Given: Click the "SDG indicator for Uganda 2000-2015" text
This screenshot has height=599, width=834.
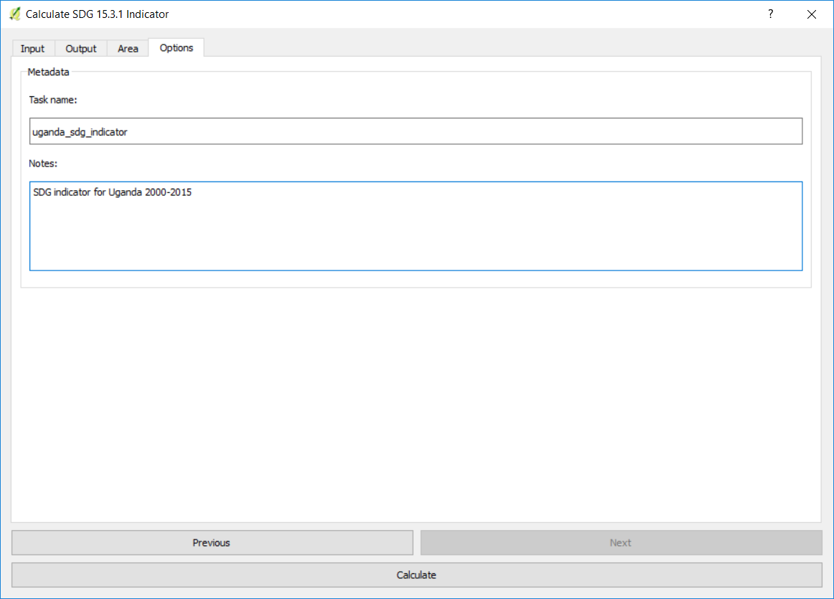Looking at the screenshot, I should tap(112, 192).
